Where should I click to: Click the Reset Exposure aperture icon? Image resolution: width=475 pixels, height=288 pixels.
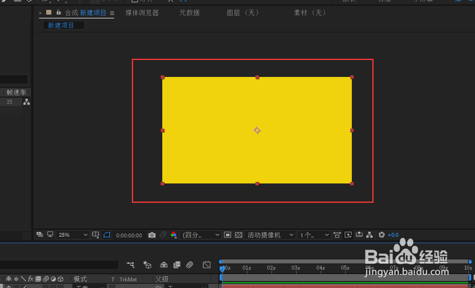pos(381,235)
